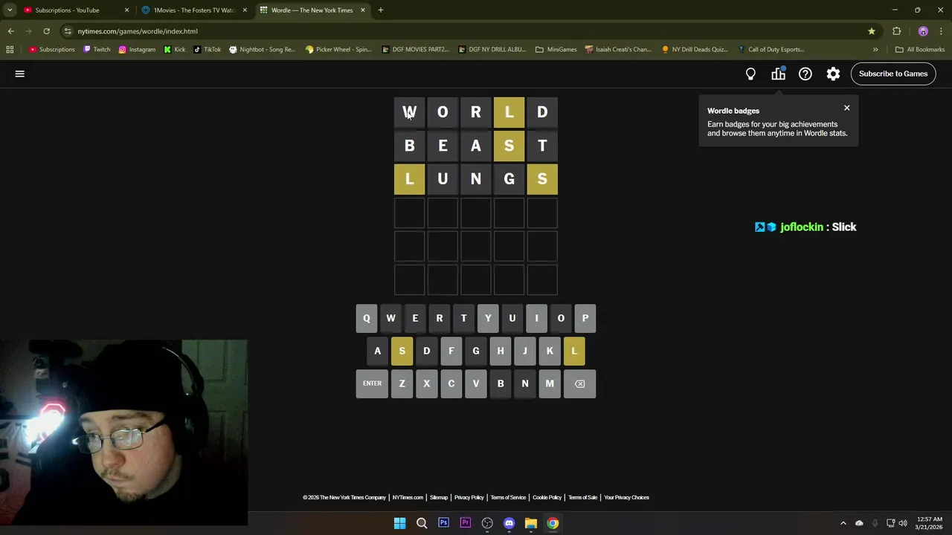Click the backspace key icon
This screenshot has height=535, width=952.
point(579,383)
